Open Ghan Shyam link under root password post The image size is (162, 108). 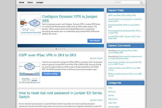98,100
